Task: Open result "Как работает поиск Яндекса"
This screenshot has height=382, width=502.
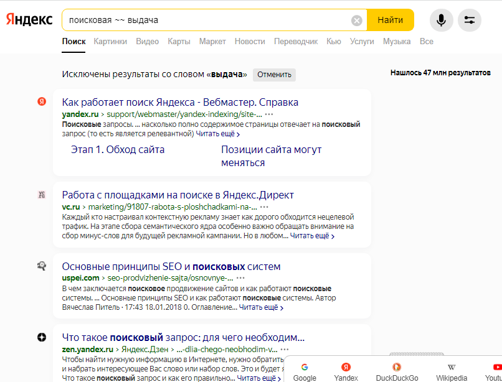Action: (x=180, y=103)
